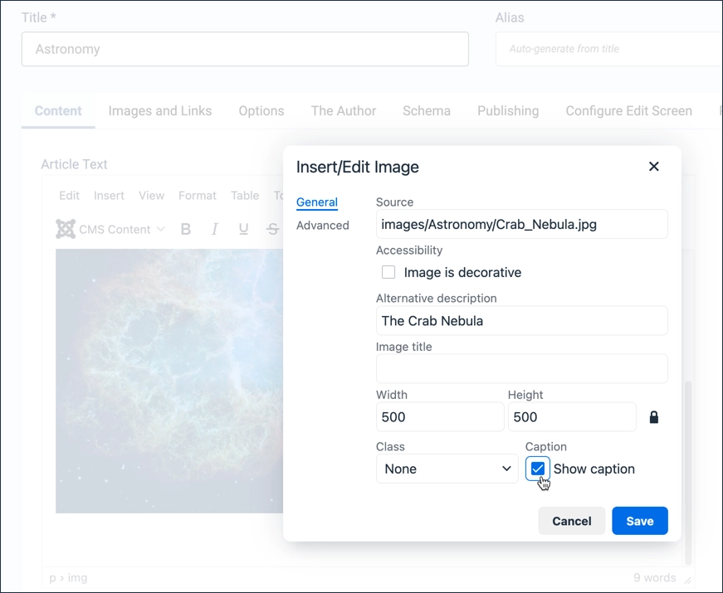Click the Cancel button
The height and width of the screenshot is (593, 723).
[571, 521]
